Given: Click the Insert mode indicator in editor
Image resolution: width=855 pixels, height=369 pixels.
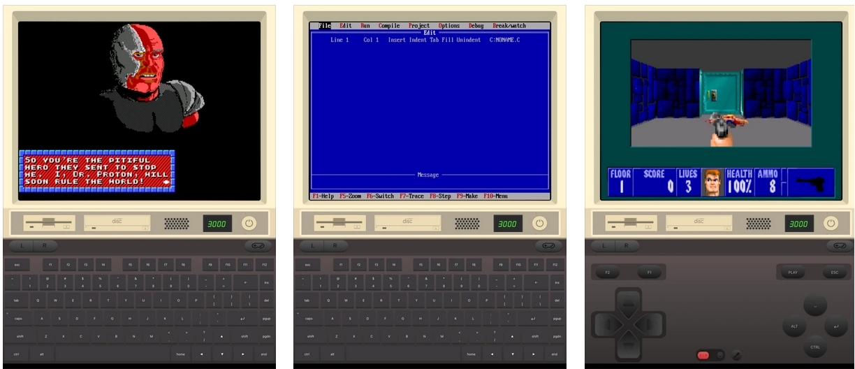Looking at the screenshot, I should (x=397, y=40).
